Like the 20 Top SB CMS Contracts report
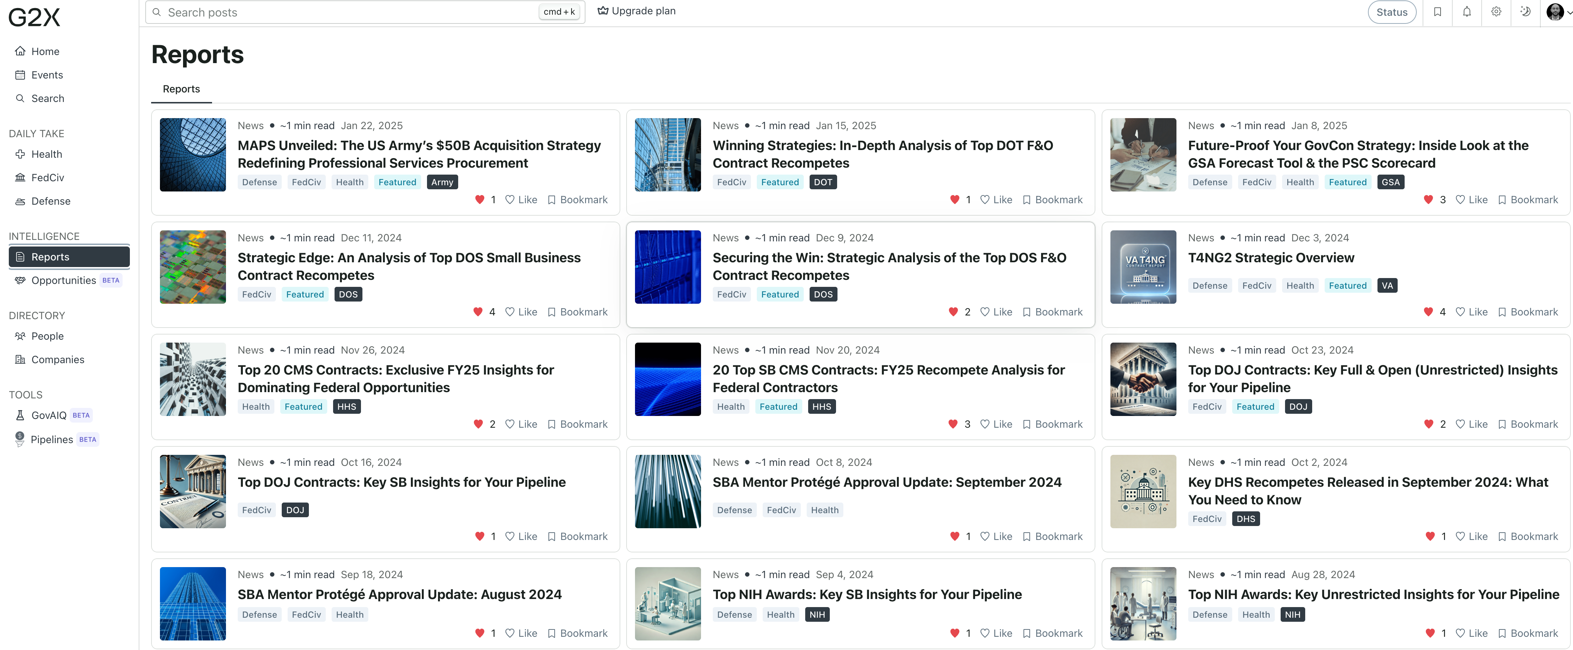1573x650 pixels. (996, 424)
